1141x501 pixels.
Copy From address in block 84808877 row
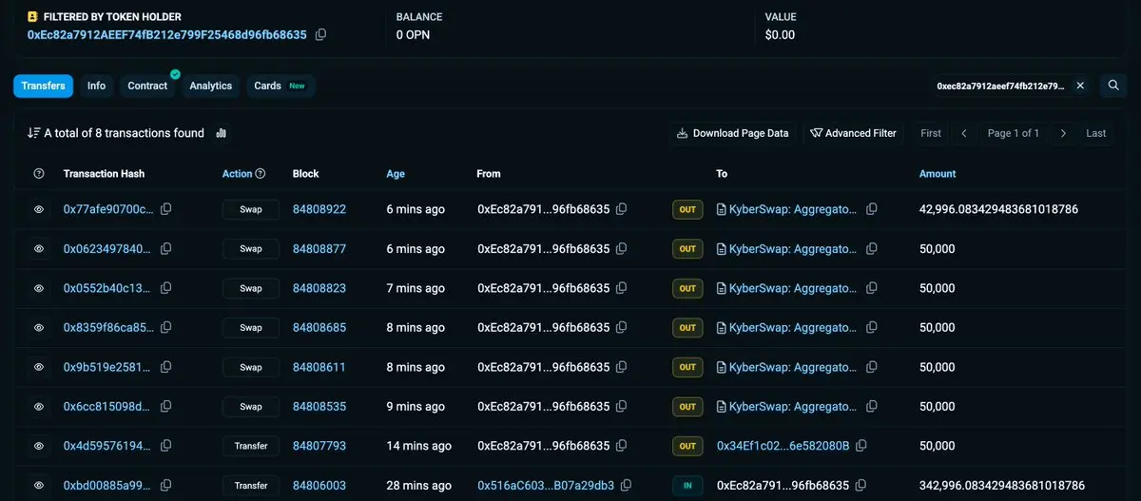[622, 249]
